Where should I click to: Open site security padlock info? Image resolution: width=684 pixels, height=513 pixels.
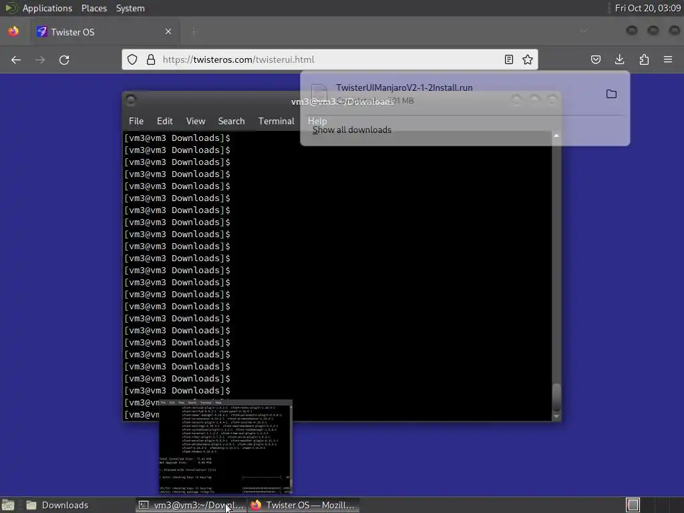coord(151,59)
